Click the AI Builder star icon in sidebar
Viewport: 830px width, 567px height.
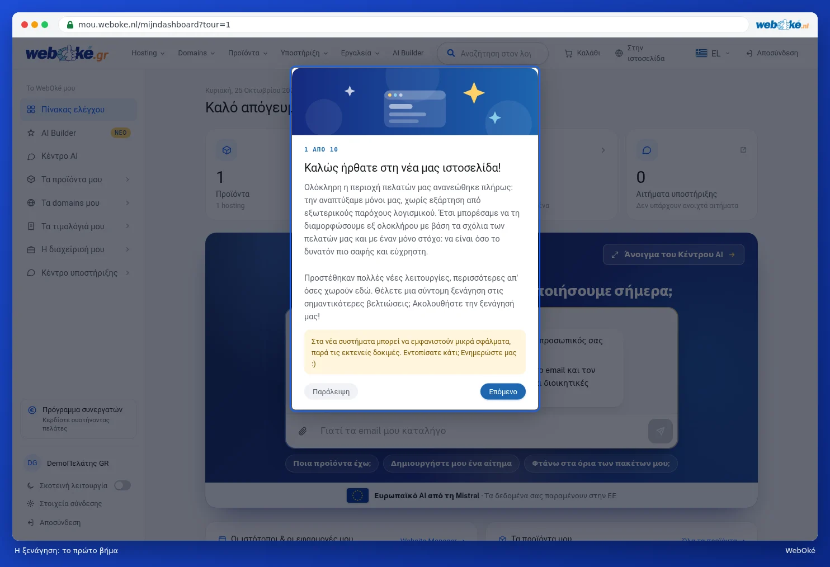(x=31, y=133)
